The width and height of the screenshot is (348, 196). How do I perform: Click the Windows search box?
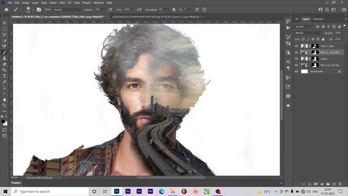point(50,191)
